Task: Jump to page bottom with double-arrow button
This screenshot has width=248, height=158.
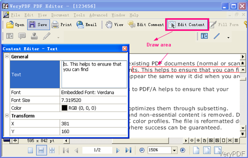Action: coord(243,134)
